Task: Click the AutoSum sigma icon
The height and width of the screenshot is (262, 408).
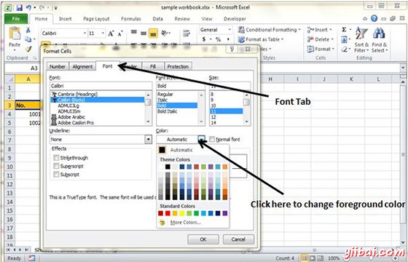Action: point(344,30)
